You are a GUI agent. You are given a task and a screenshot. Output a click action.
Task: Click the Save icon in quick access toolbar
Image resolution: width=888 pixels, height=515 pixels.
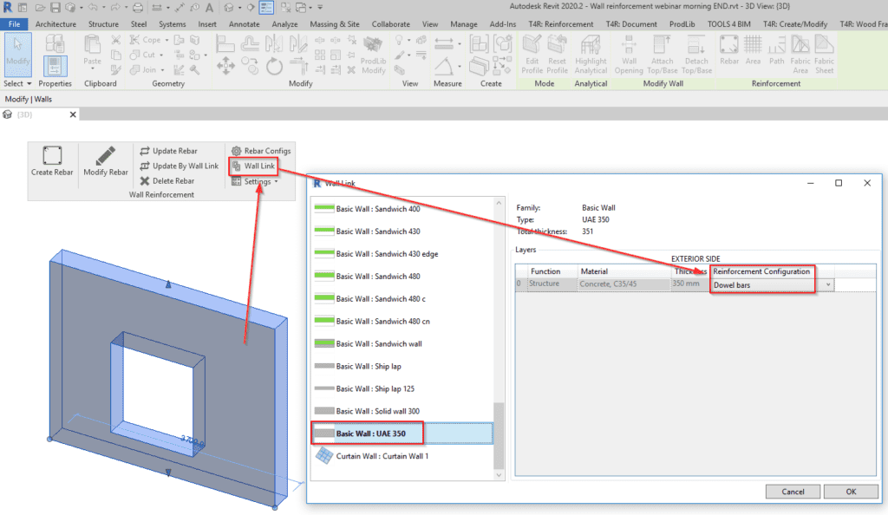tap(55, 7)
